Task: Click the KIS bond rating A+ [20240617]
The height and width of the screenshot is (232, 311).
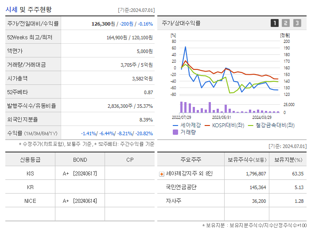Action: point(80,174)
